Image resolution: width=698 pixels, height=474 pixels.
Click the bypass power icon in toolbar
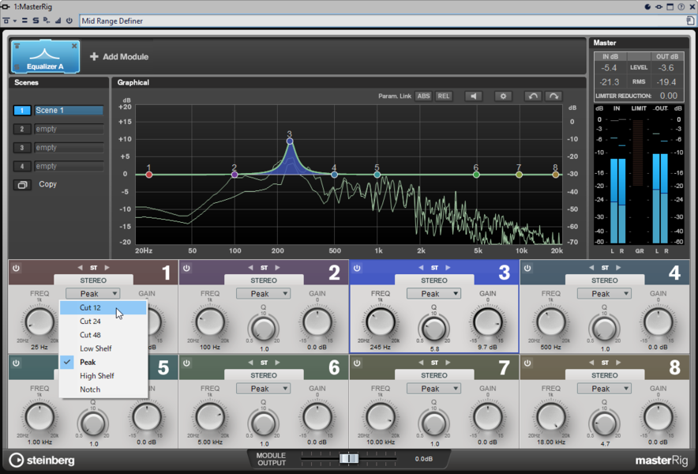(69, 21)
